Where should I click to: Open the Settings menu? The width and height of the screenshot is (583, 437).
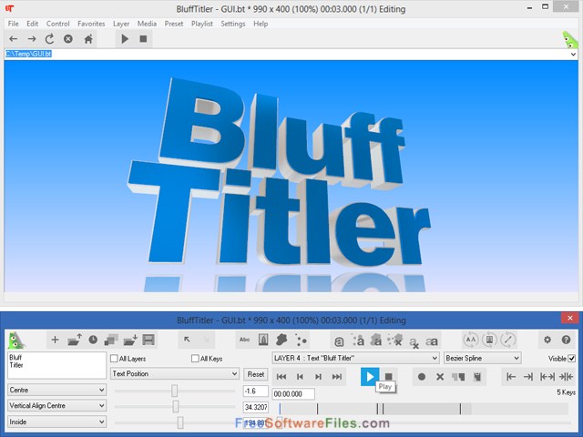click(233, 24)
